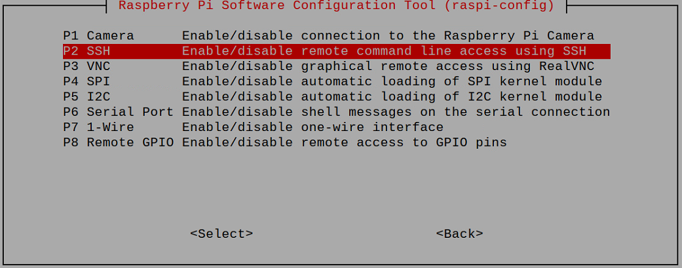Select the P5 I2C option
The height and width of the screenshot is (268, 682).
[337, 96]
